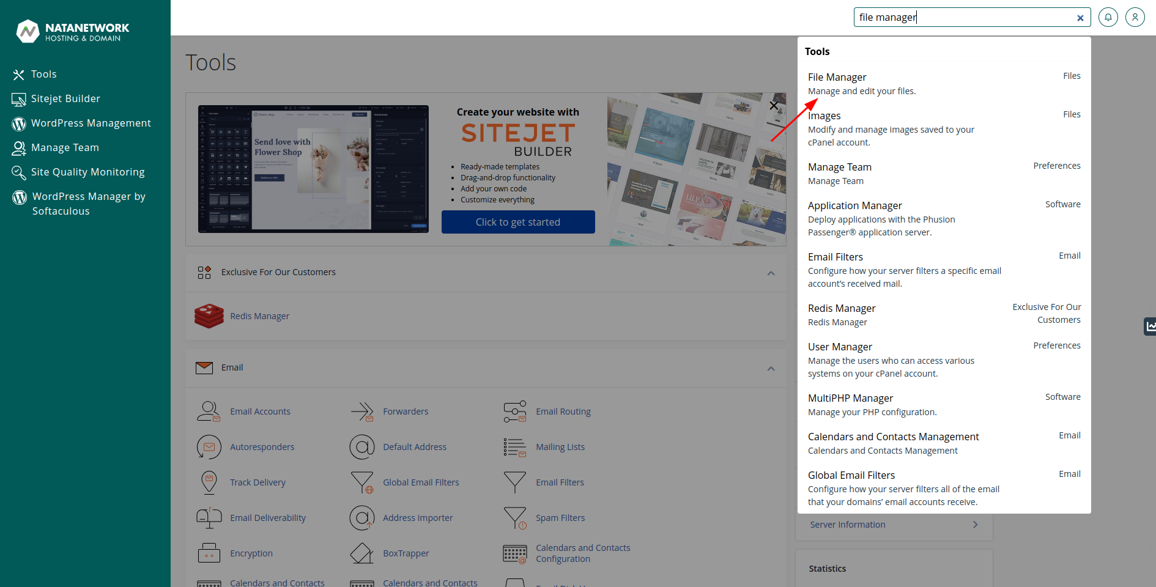Click the Exclusive For Our Customers section icon

(x=204, y=272)
